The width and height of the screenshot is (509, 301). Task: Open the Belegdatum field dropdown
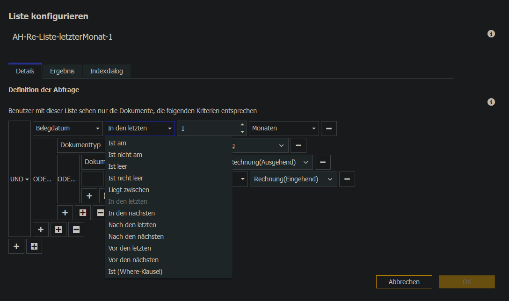pos(68,129)
